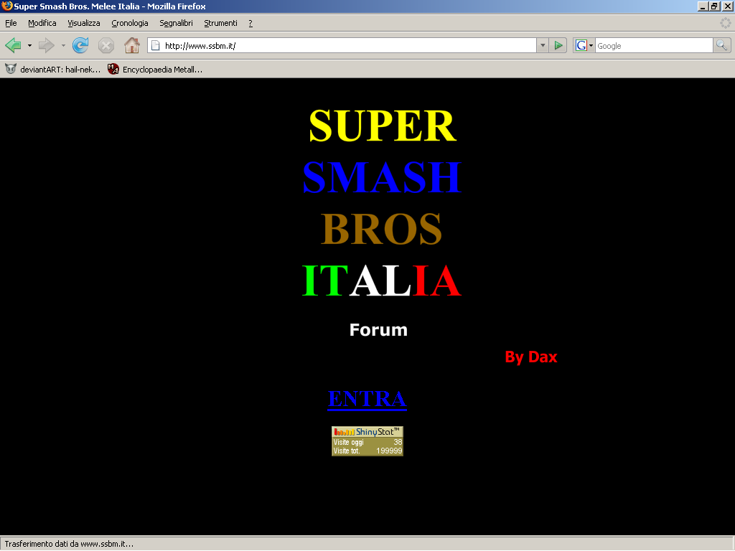Click the loading throbber icon

pyautogui.click(x=725, y=23)
